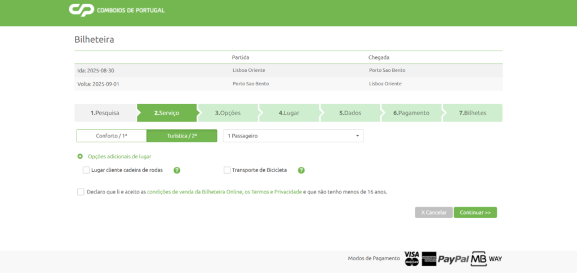Collapse Opções adicionais de lugar section
The height and width of the screenshot is (273, 577).
(119, 156)
